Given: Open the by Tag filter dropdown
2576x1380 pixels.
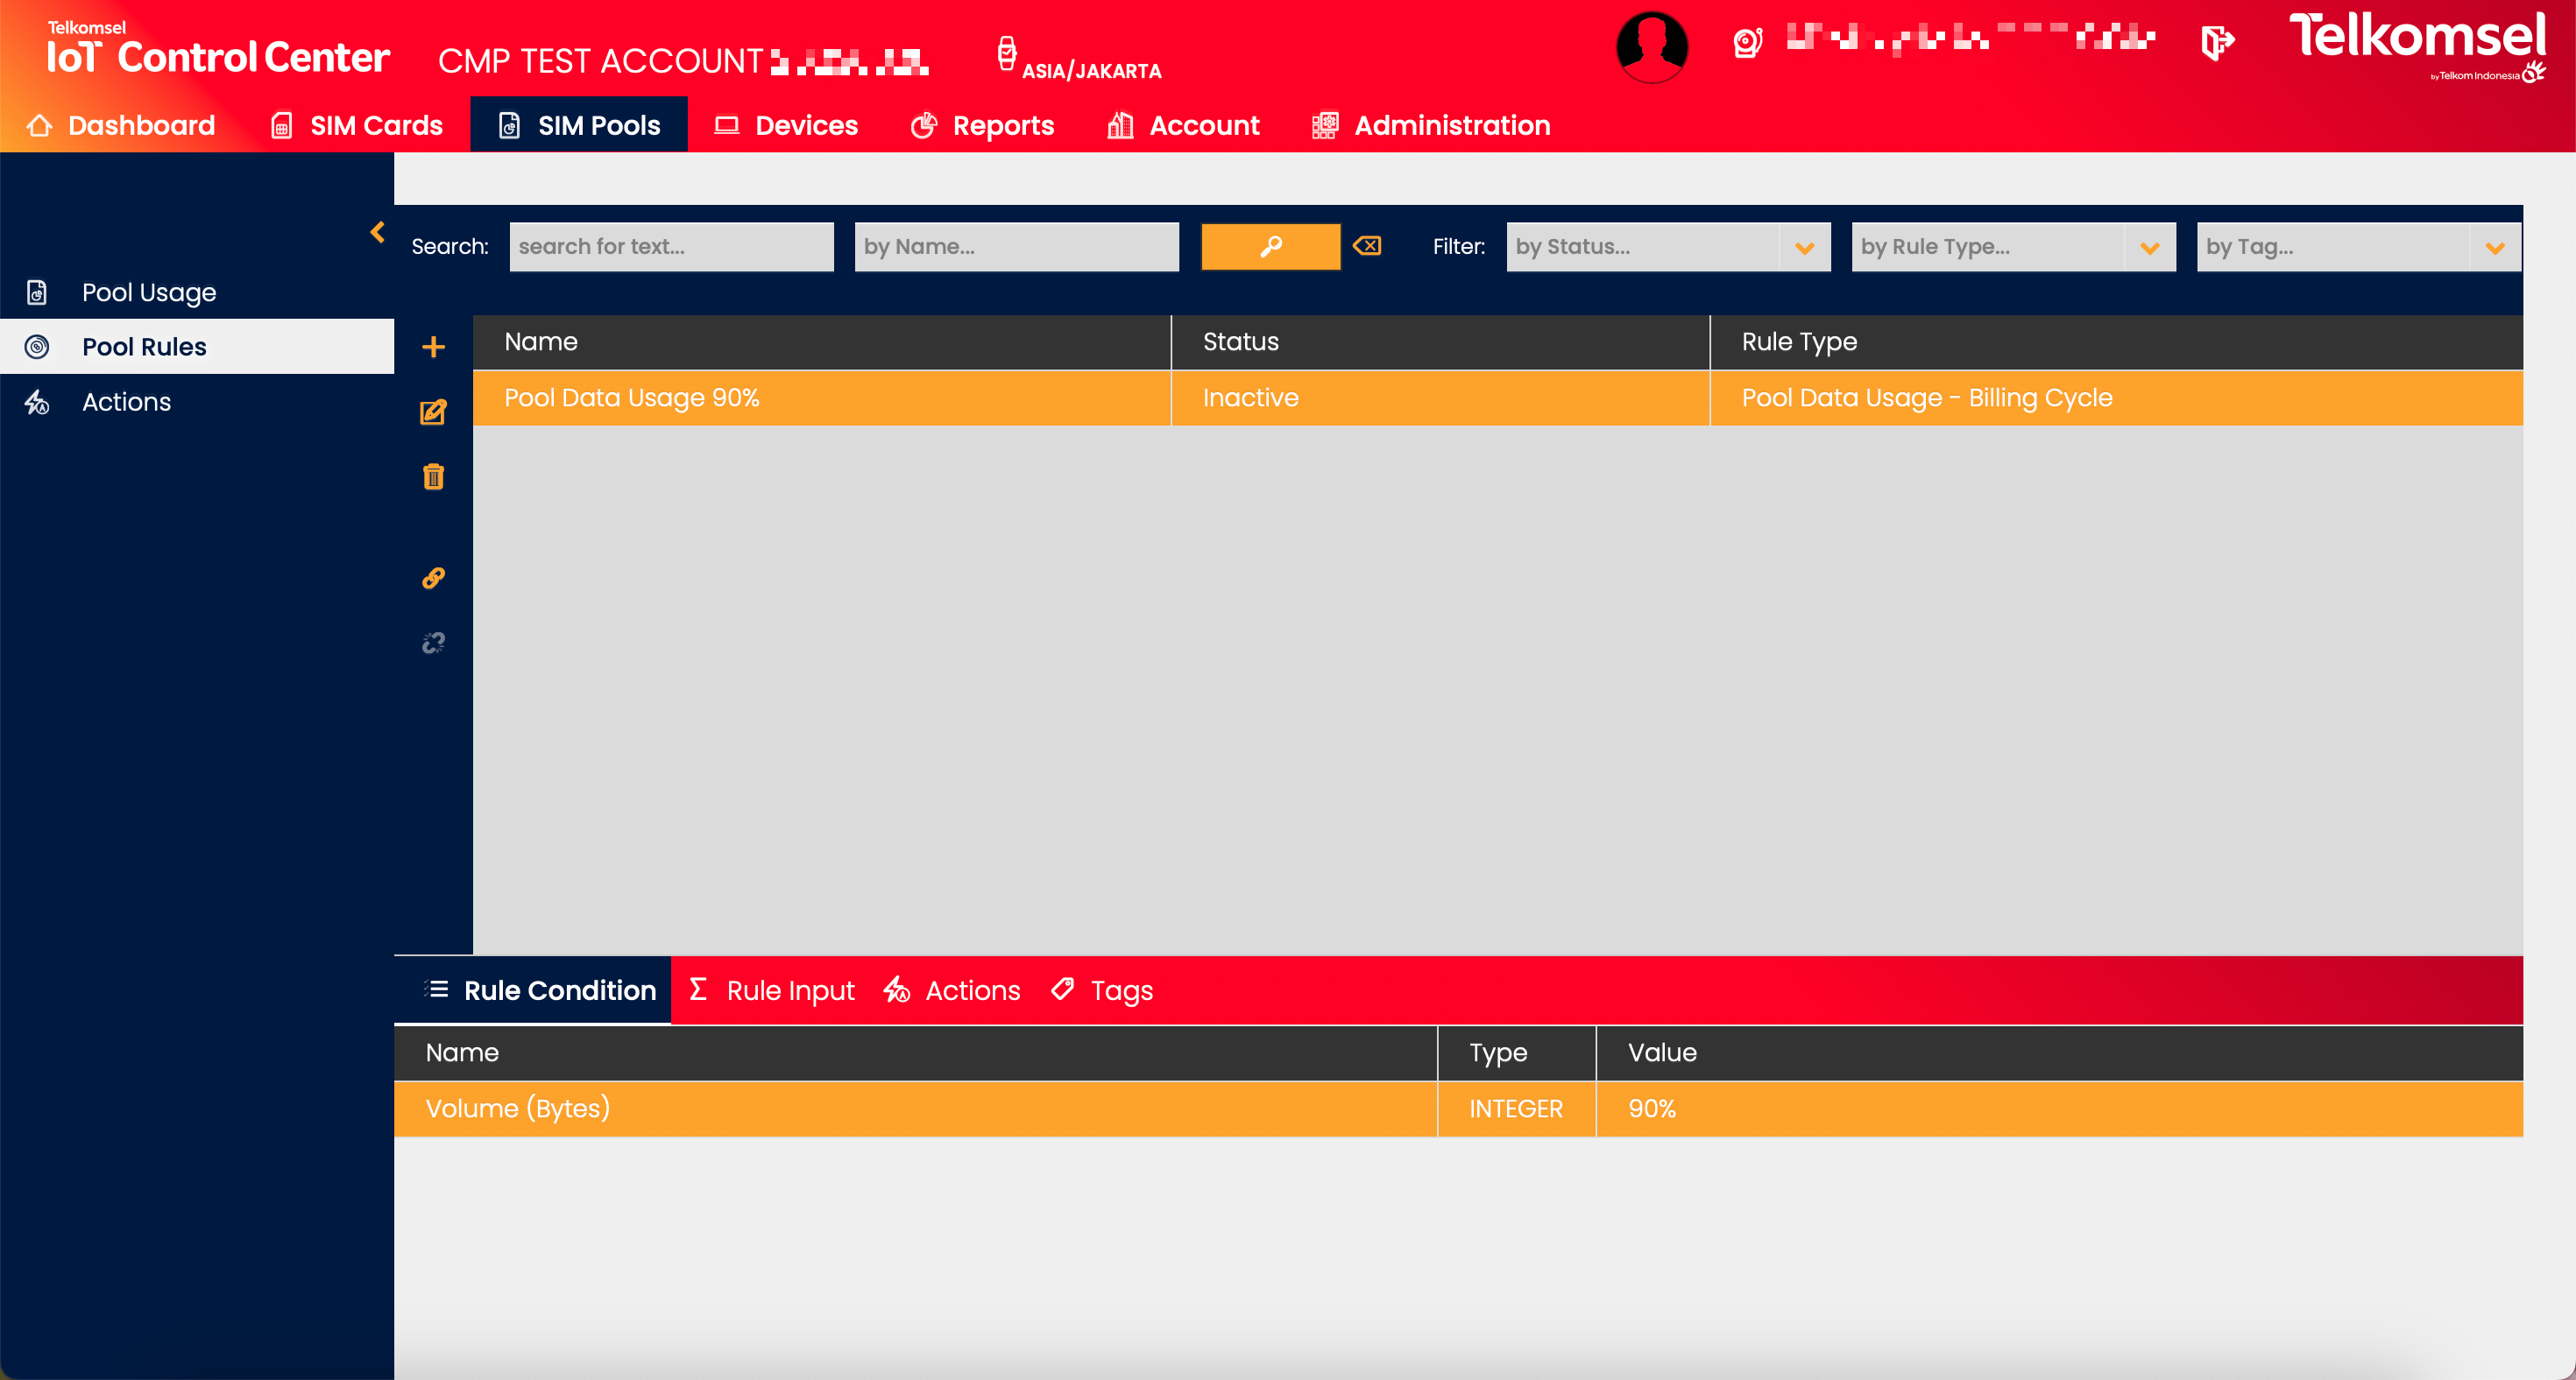Looking at the screenshot, I should pyautogui.click(x=2494, y=247).
